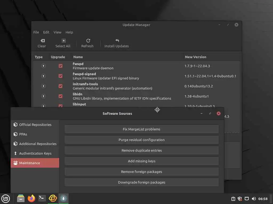Screen dimensions: 273x204
Task: Switch to Software Sources taskbar item
Action: tap(63, 198)
